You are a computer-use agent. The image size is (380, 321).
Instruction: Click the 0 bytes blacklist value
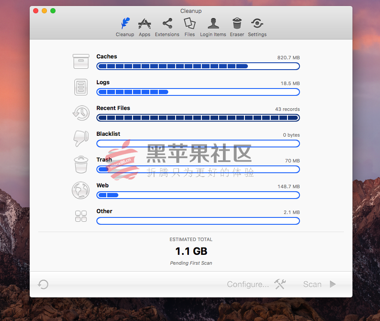291,135
